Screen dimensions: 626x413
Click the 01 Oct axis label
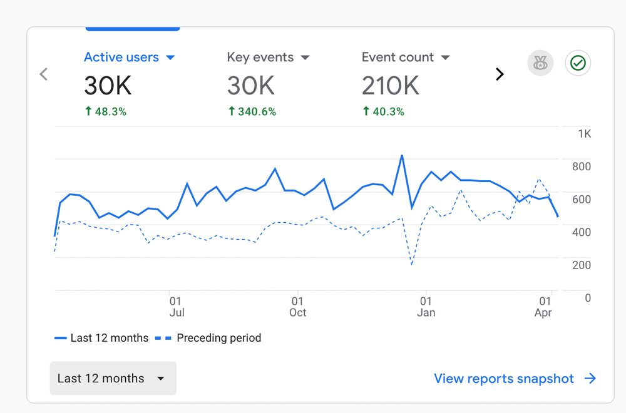pyautogui.click(x=298, y=307)
